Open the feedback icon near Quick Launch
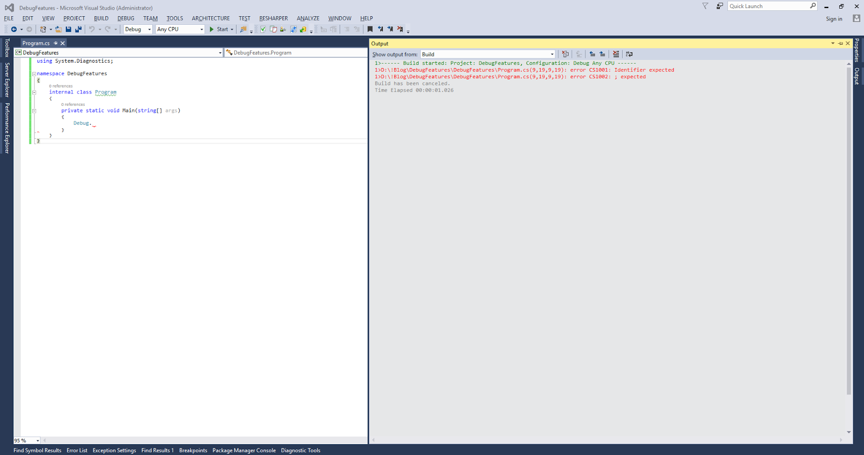Image resolution: width=864 pixels, height=455 pixels. tap(720, 6)
